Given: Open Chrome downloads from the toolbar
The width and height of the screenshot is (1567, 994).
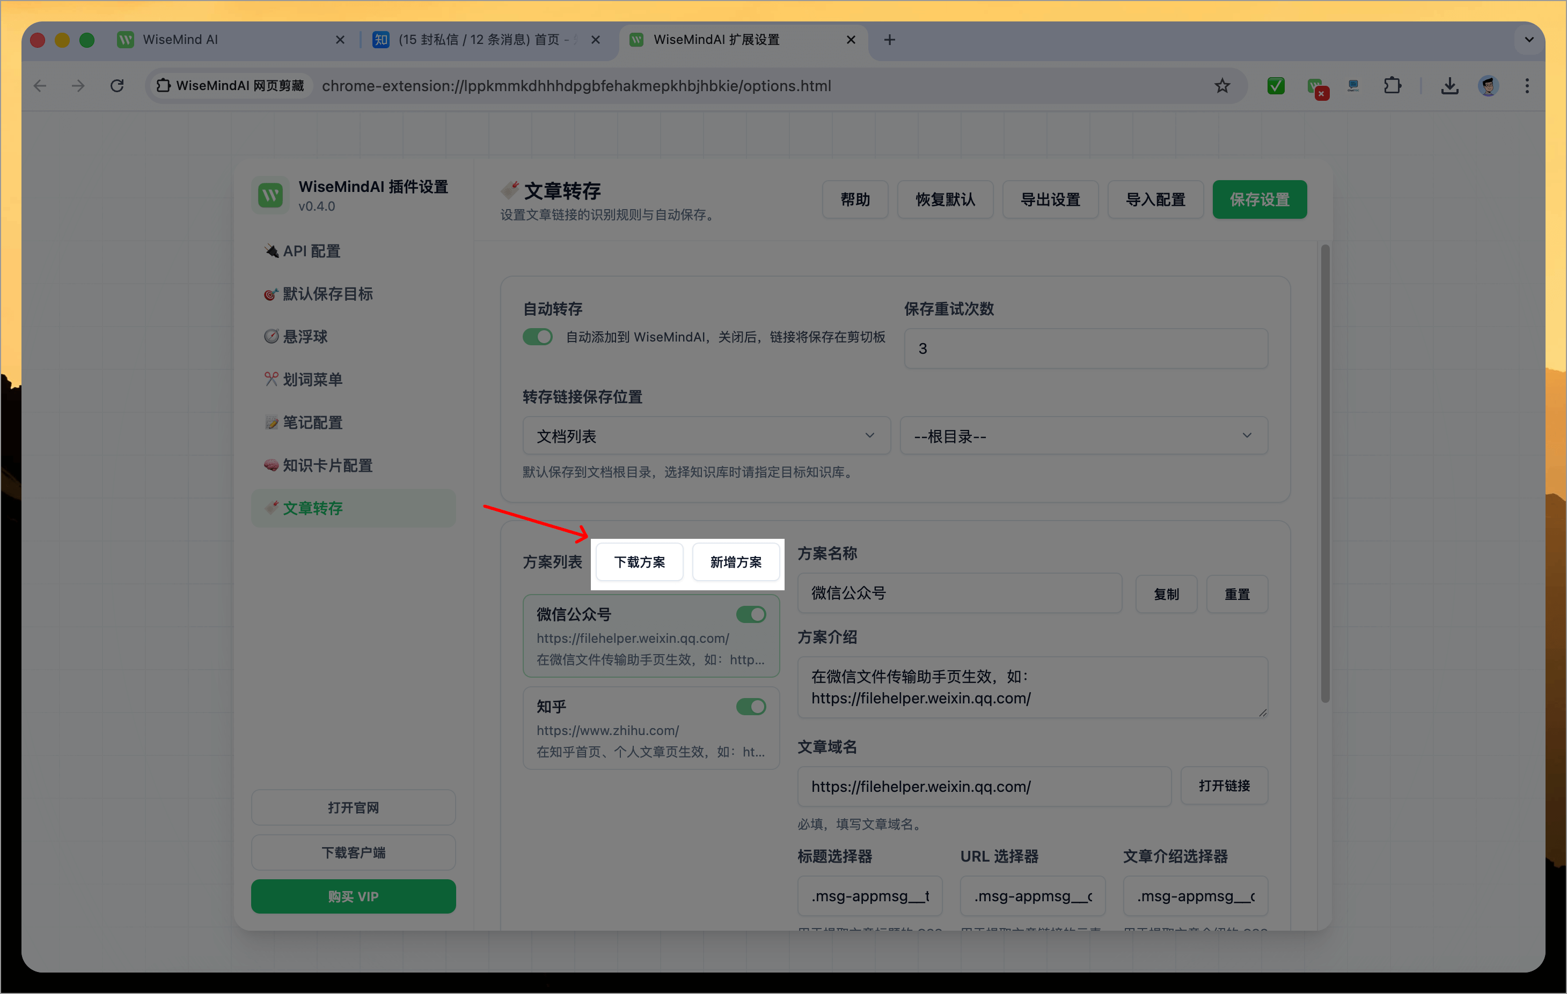Looking at the screenshot, I should point(1449,85).
